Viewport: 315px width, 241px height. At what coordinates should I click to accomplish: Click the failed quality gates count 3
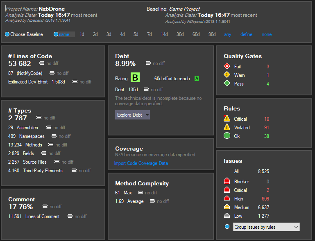coord(268,66)
